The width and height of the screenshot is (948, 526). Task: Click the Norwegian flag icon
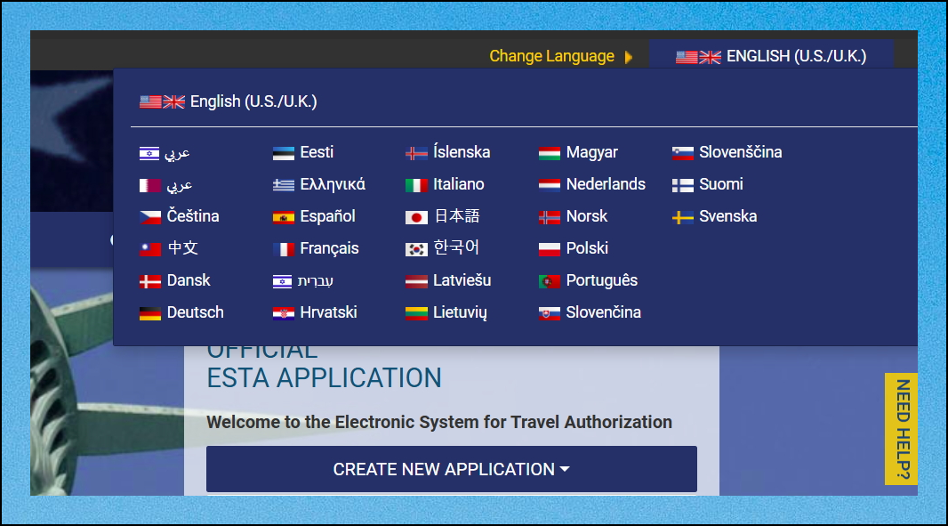pos(550,216)
